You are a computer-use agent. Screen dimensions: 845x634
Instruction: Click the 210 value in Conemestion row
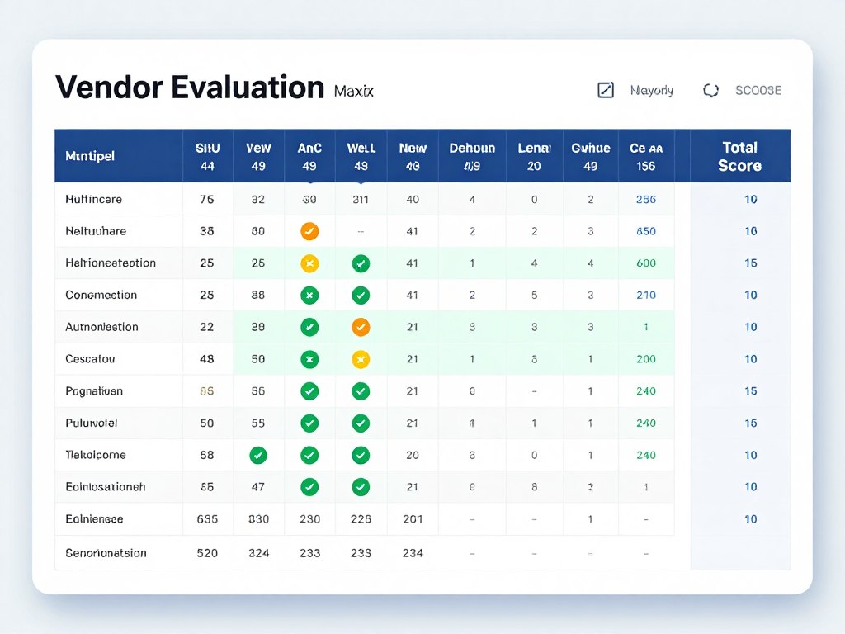tap(646, 295)
